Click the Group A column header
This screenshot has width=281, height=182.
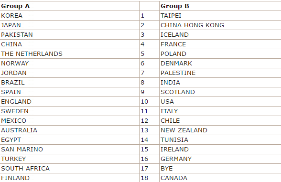[69, 6]
